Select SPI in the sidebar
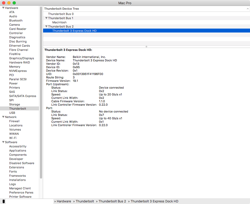This screenshot has width=250, height=204. coord(12,100)
